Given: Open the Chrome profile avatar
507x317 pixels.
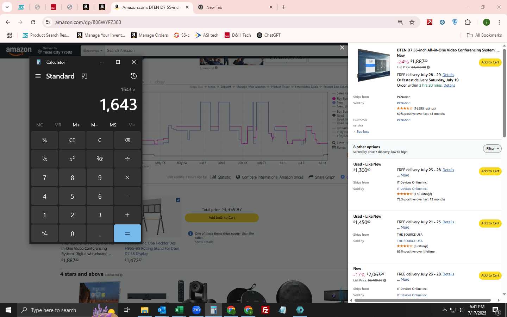Looking at the screenshot, I should [x=487, y=22].
